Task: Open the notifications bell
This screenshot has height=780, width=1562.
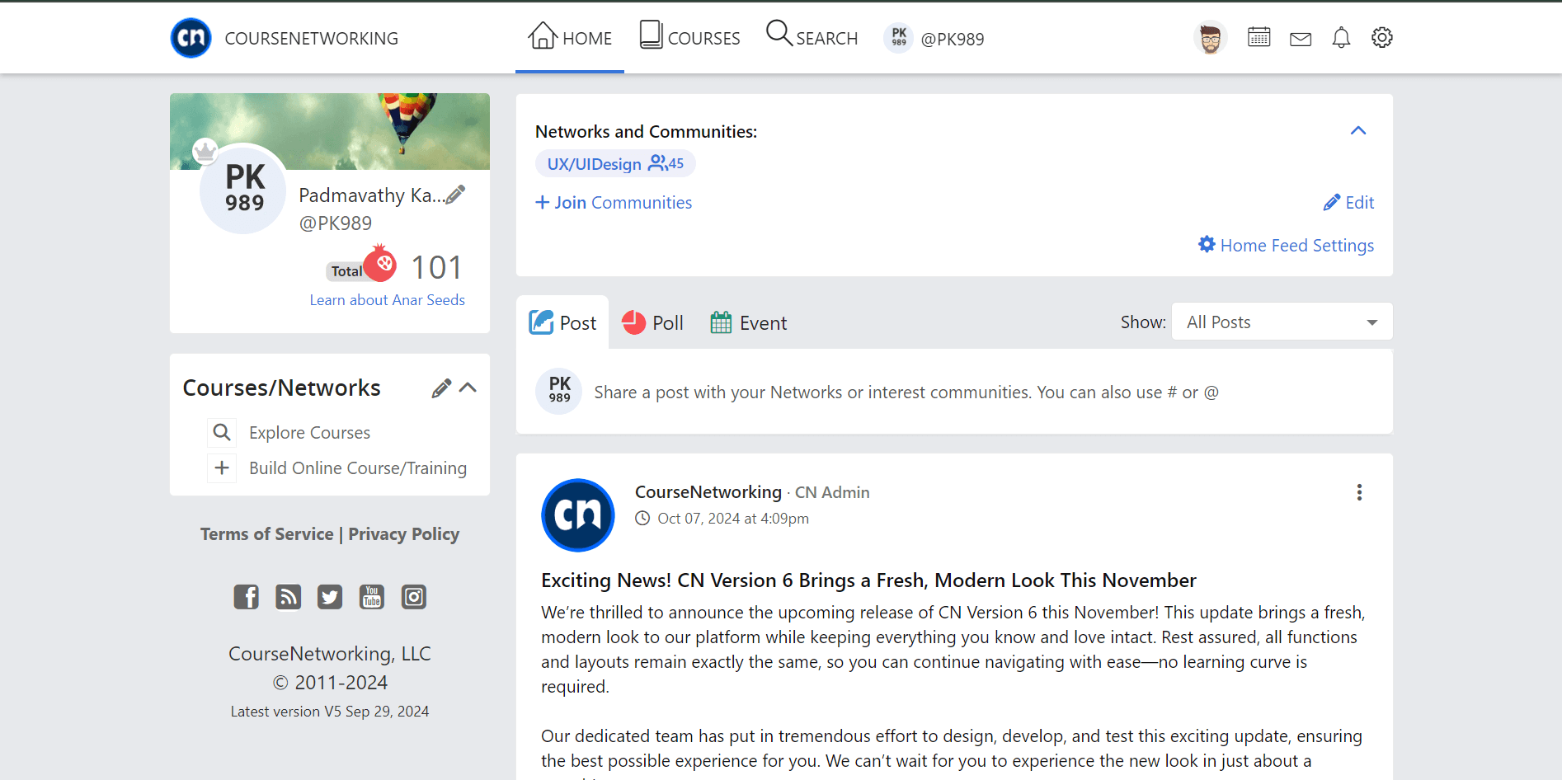Action: click(1341, 38)
